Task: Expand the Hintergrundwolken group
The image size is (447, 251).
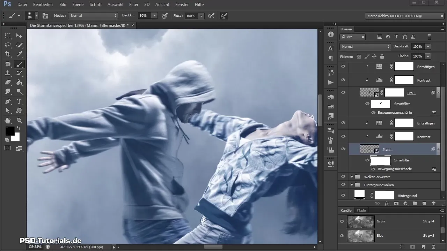Action: (x=351, y=184)
